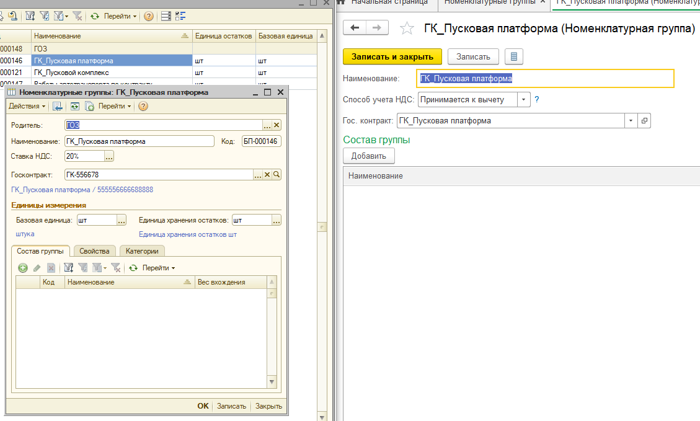
Task: Click the filter-and-sort setup icon in list toolbar
Action: [30, 17]
